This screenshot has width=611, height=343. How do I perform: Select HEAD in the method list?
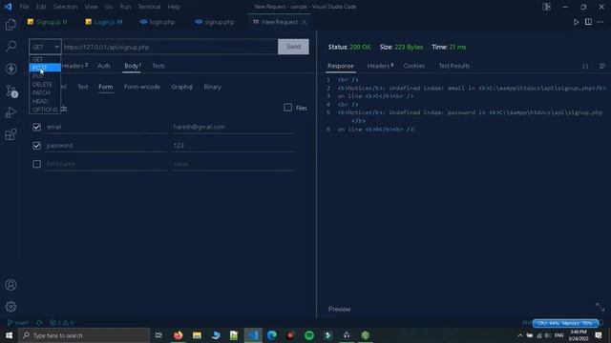coord(45,101)
